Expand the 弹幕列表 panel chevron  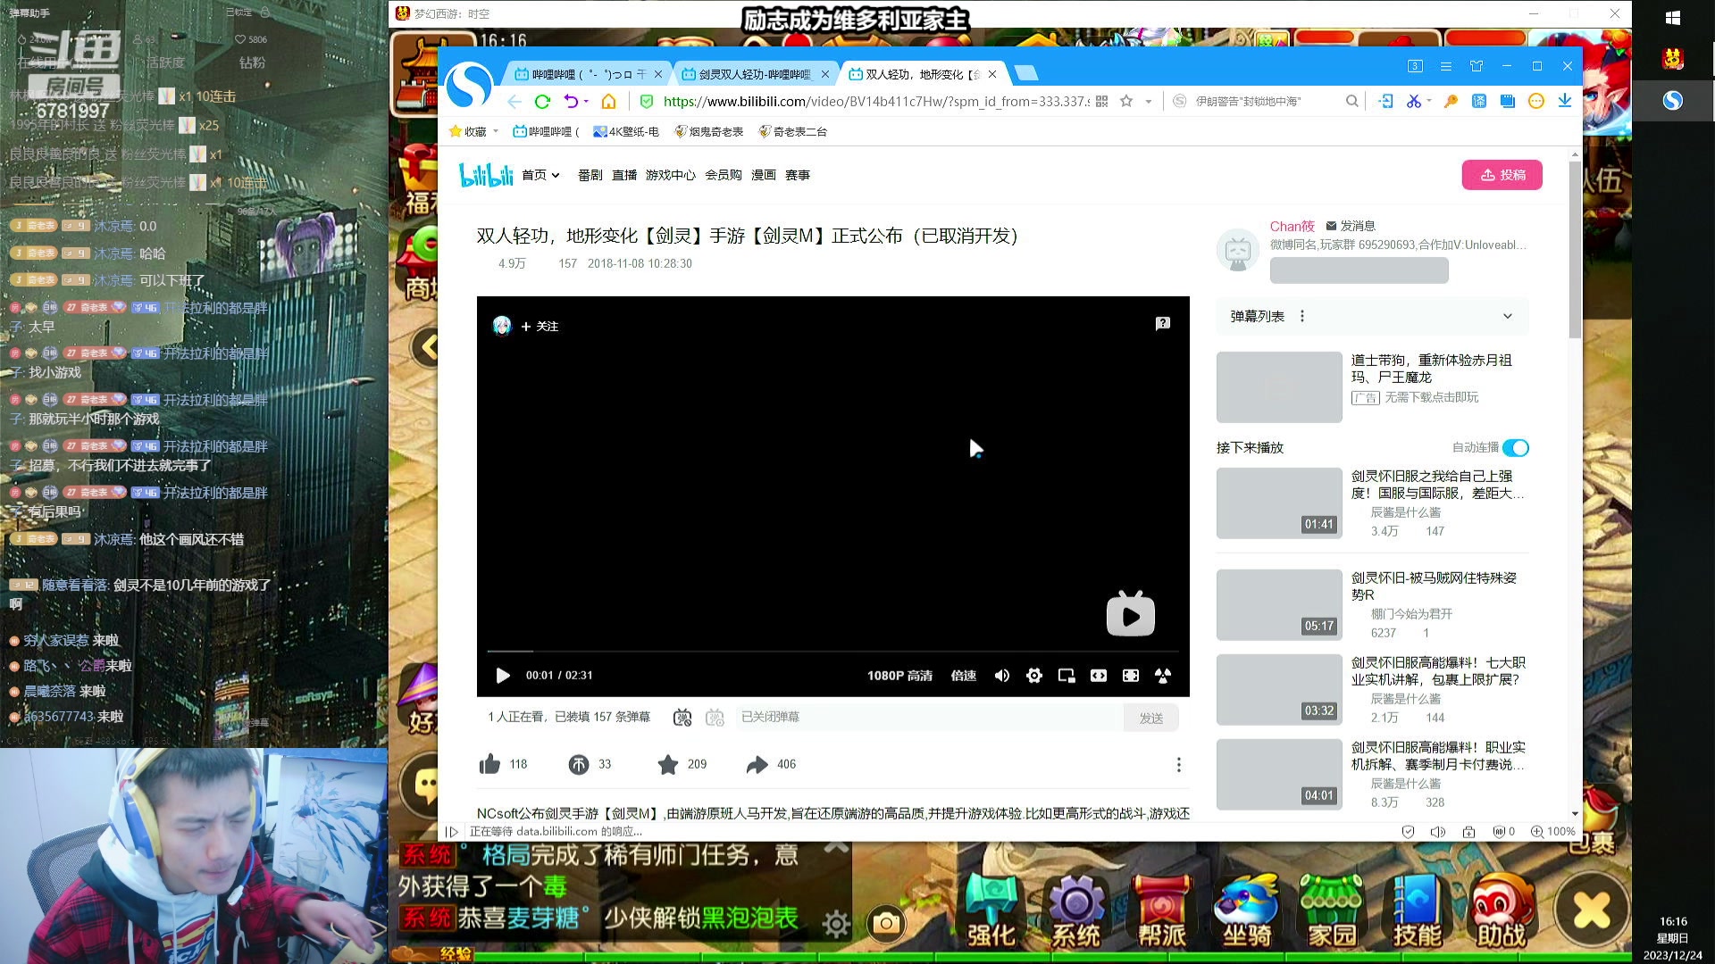(x=1508, y=316)
